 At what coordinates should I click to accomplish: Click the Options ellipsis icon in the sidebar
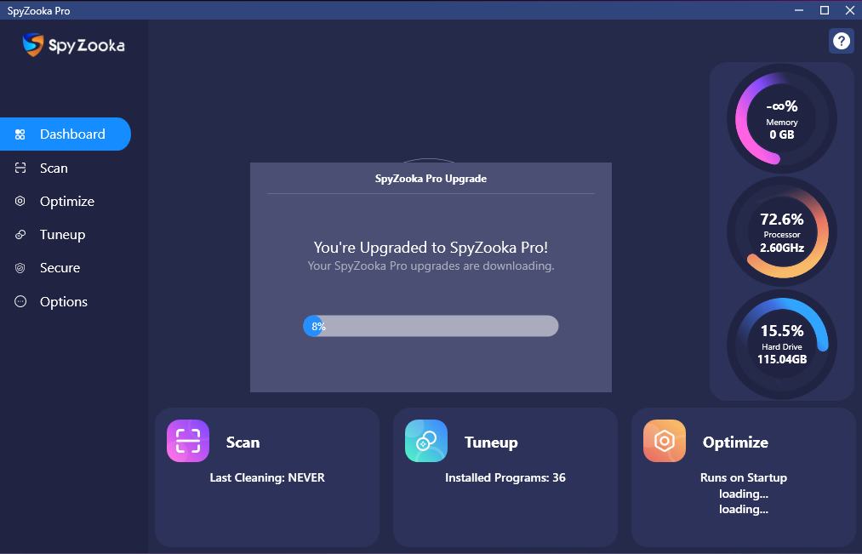pyautogui.click(x=20, y=301)
